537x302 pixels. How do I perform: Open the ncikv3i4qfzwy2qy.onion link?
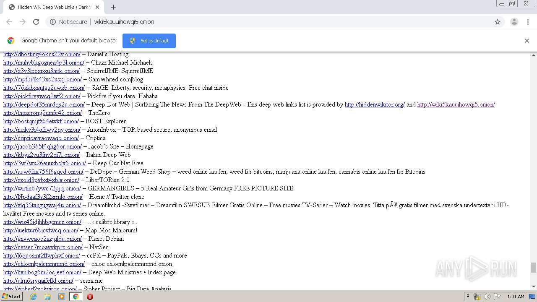42,130
